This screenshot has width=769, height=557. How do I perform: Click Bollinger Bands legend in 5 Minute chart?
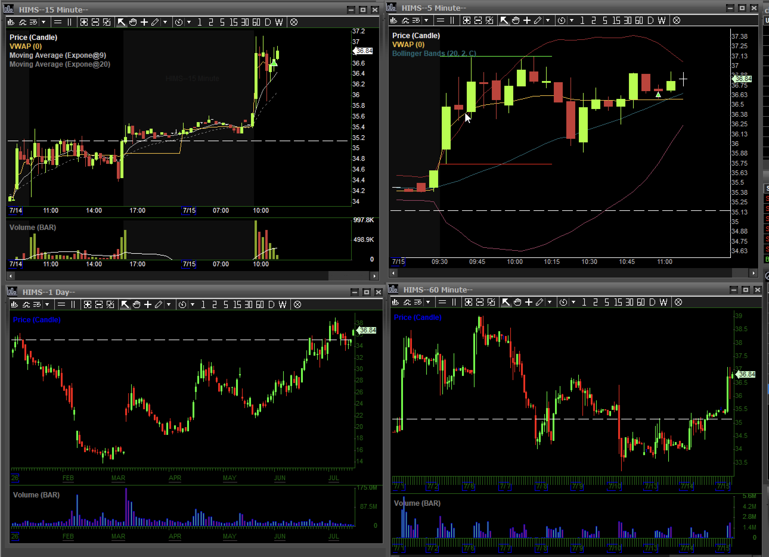pos(434,54)
